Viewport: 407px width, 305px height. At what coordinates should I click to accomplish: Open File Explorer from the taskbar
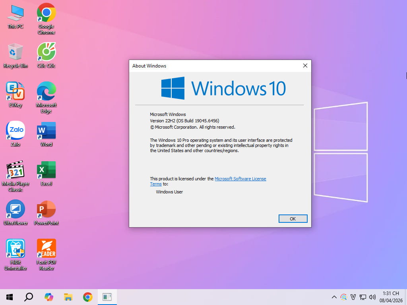pyautogui.click(x=68, y=297)
